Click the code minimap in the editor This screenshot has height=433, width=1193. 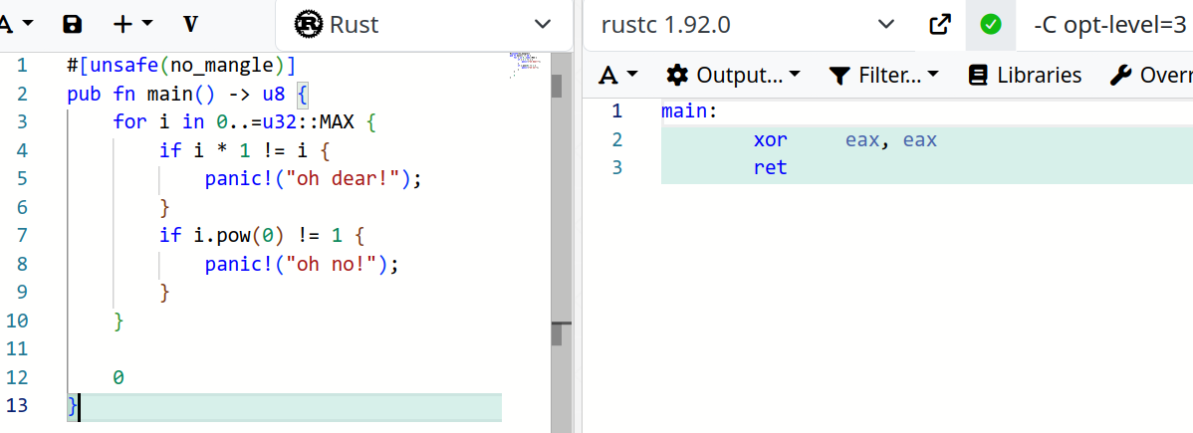pos(524,65)
